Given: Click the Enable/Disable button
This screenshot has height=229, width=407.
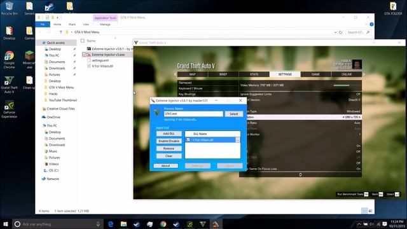Looking at the screenshot, I should point(169,141).
